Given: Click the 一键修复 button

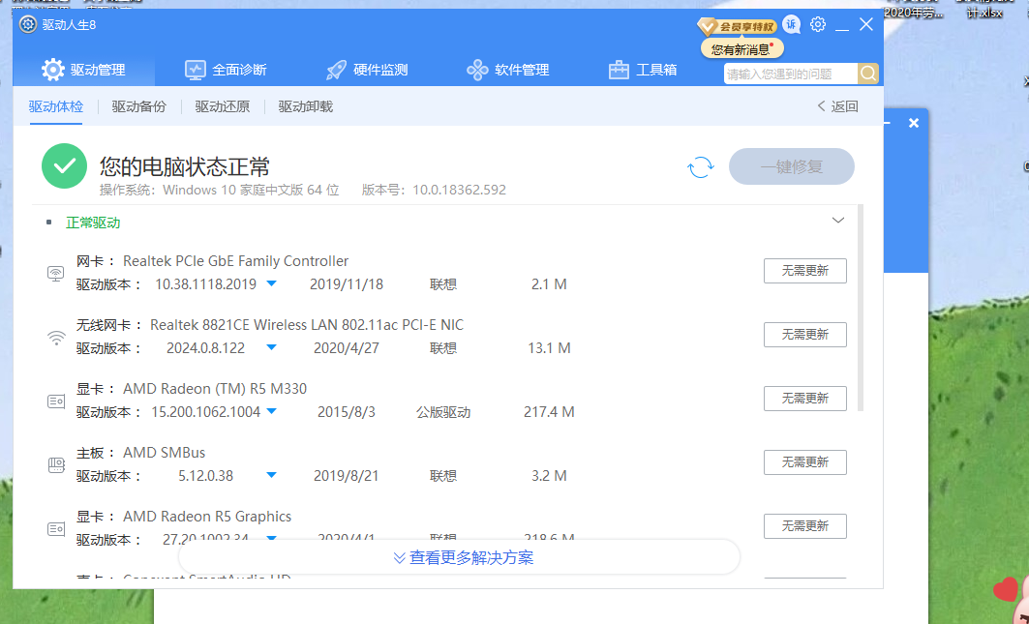Looking at the screenshot, I should [x=792, y=166].
